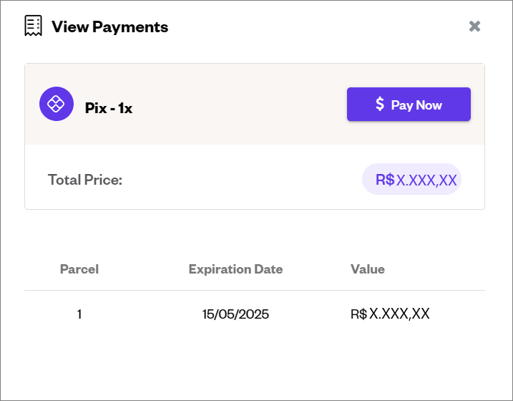Click the parcel value R$ X.XXX,XX cell
Image resolution: width=513 pixels, height=401 pixels.
coord(390,314)
